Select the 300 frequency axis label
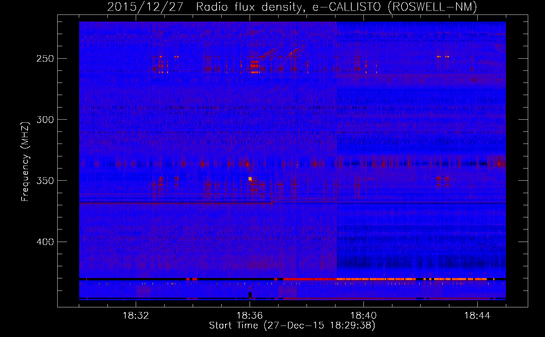545x337 pixels. [45, 120]
